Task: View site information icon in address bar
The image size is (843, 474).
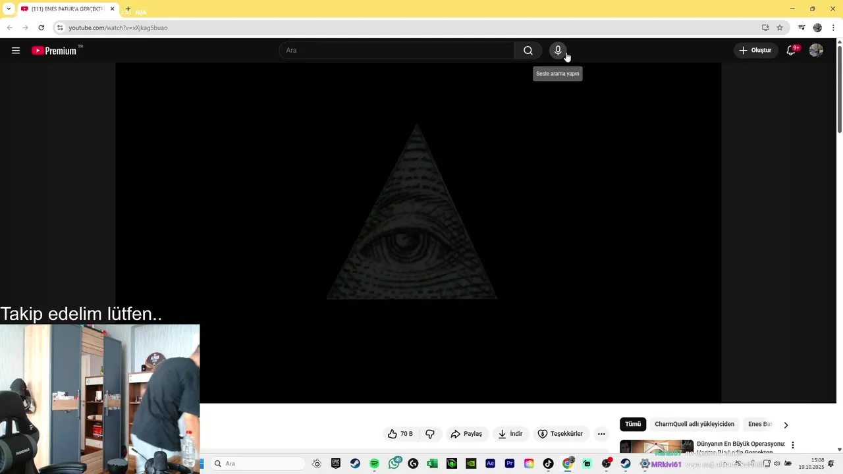Action: click(x=60, y=28)
